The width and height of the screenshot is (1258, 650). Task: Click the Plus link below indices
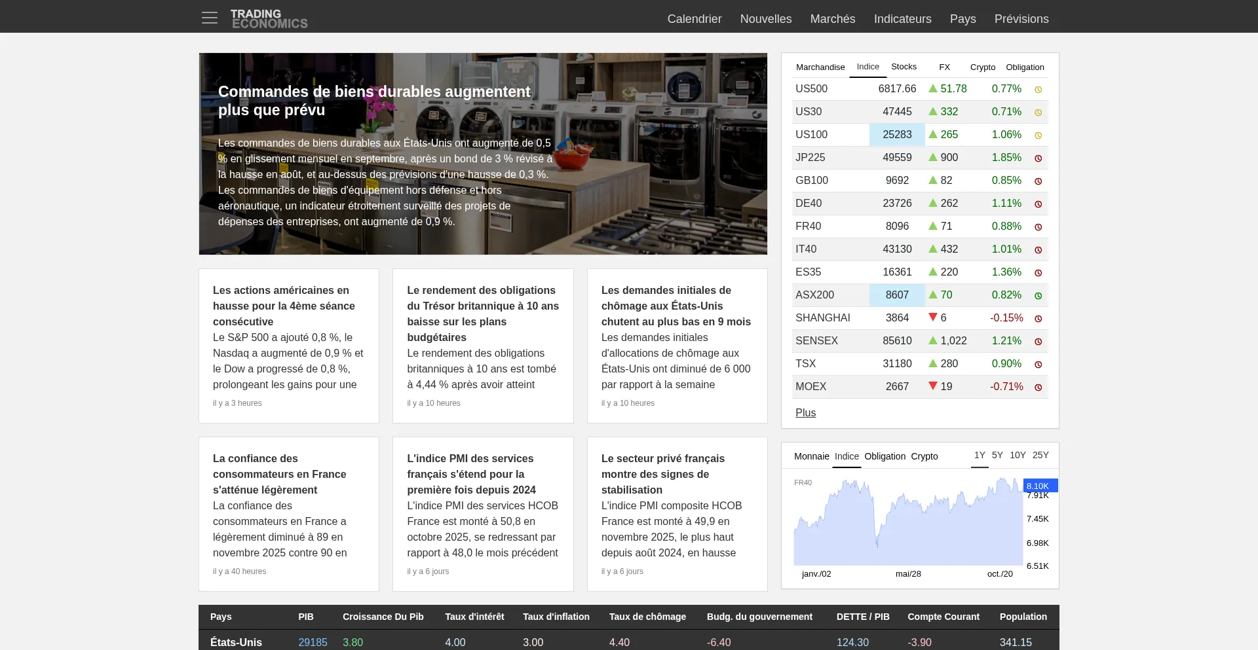pos(805,412)
